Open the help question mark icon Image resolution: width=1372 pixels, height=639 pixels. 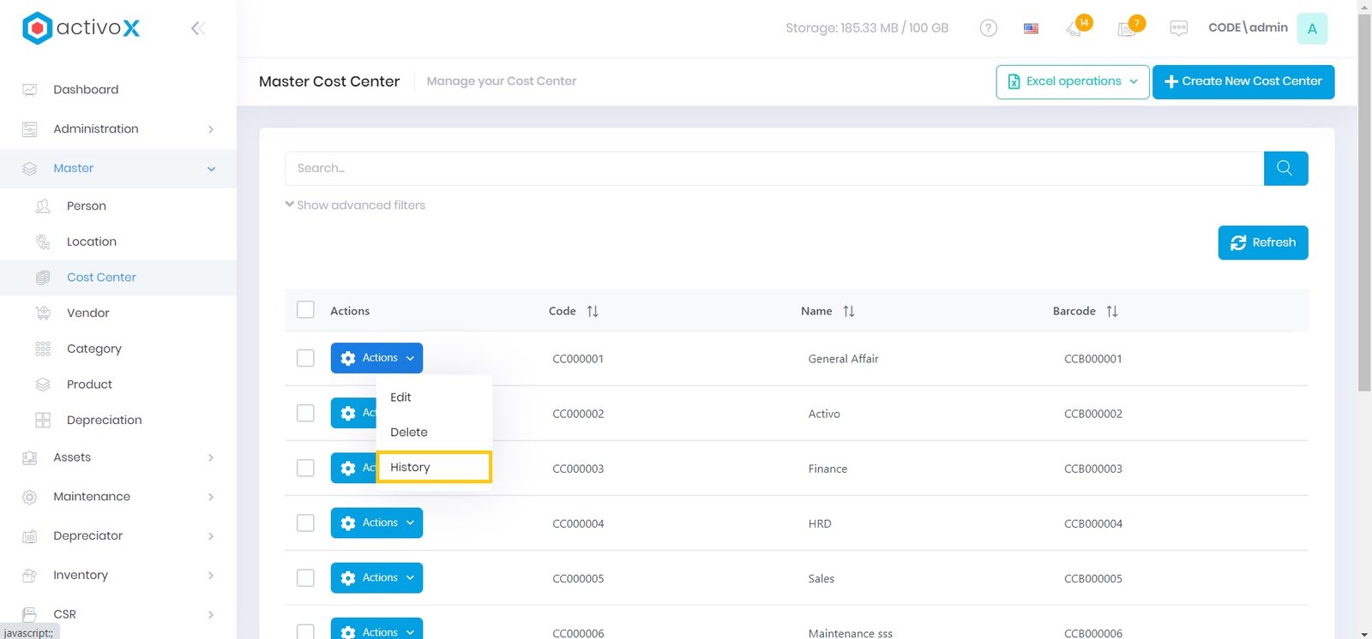click(988, 28)
